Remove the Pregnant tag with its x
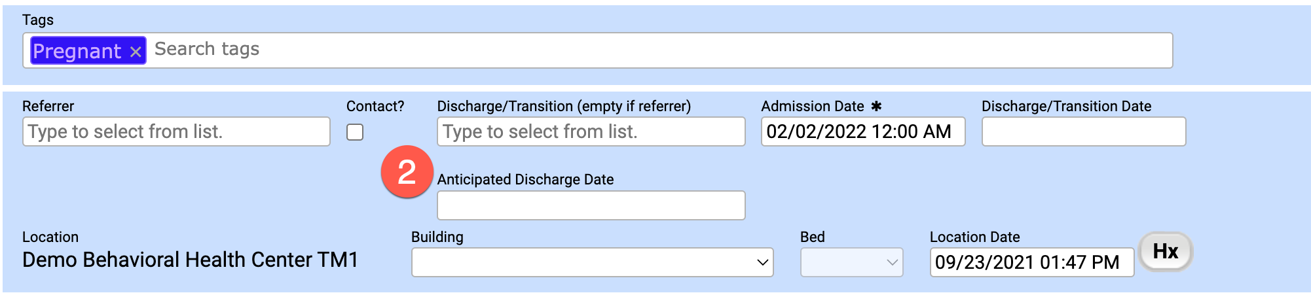Screen dimensions: 1311x293 (136, 52)
